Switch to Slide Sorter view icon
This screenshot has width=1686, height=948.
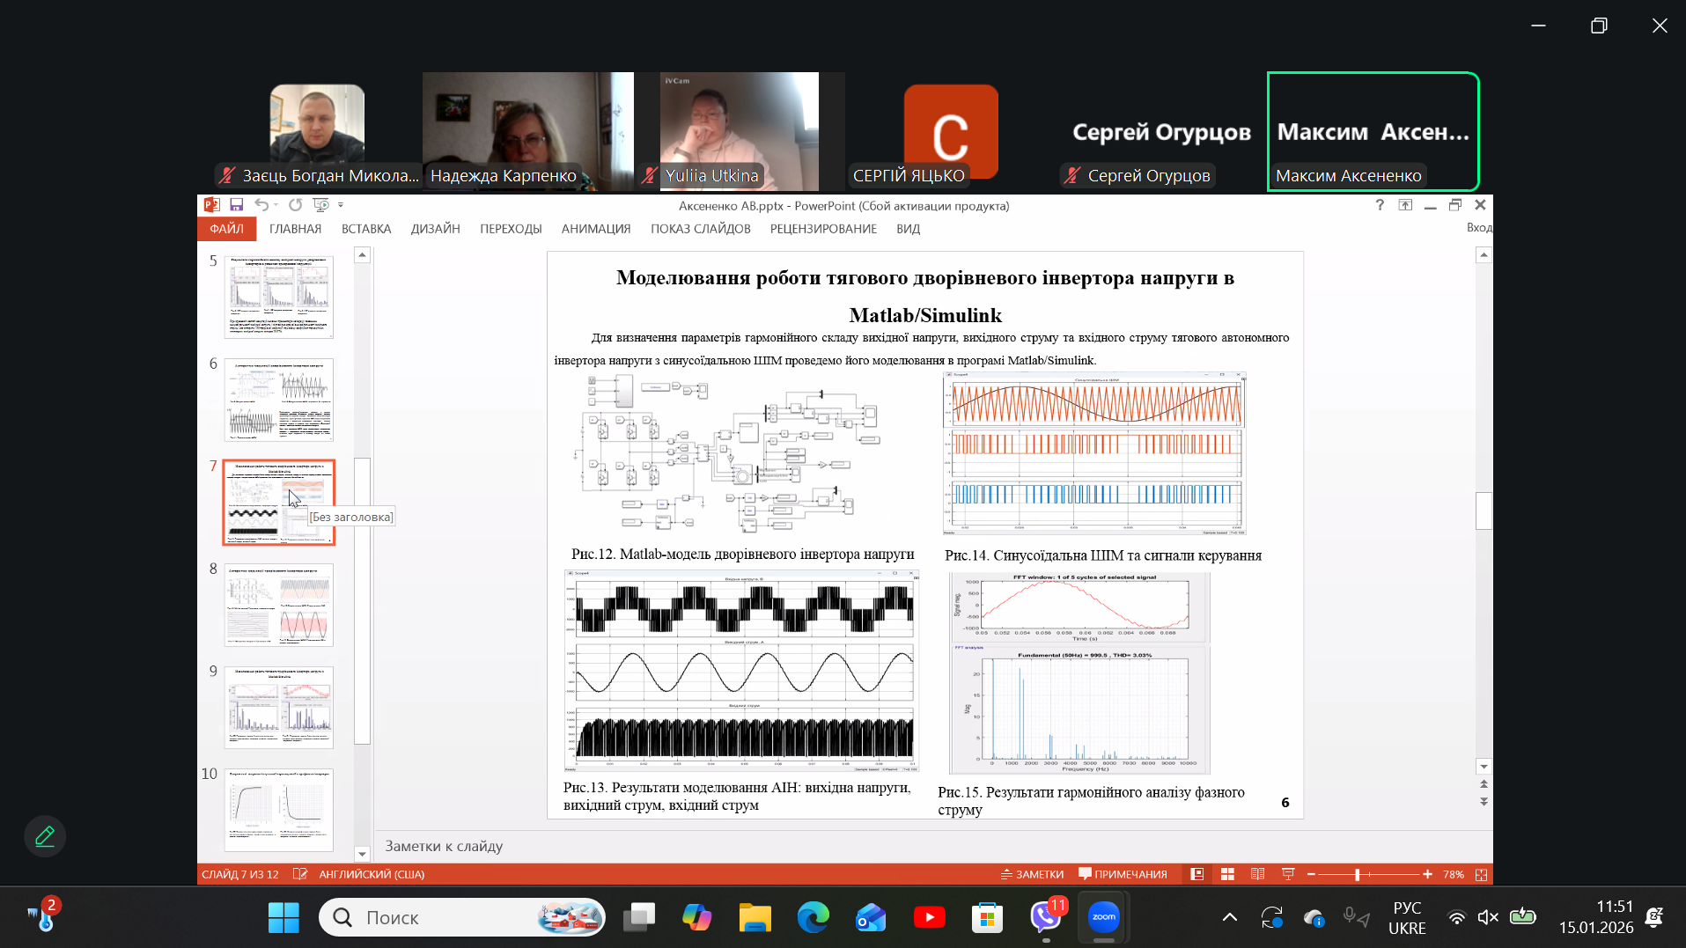pyautogui.click(x=1227, y=874)
